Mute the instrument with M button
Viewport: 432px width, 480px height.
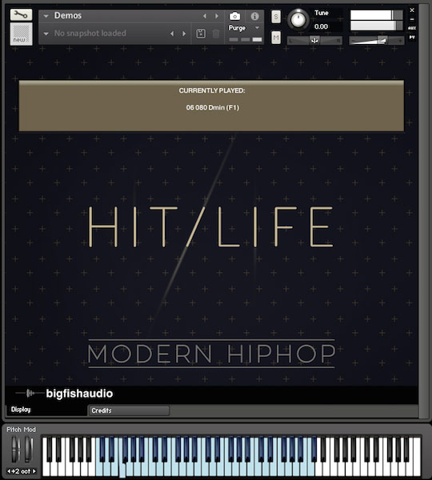tap(276, 38)
